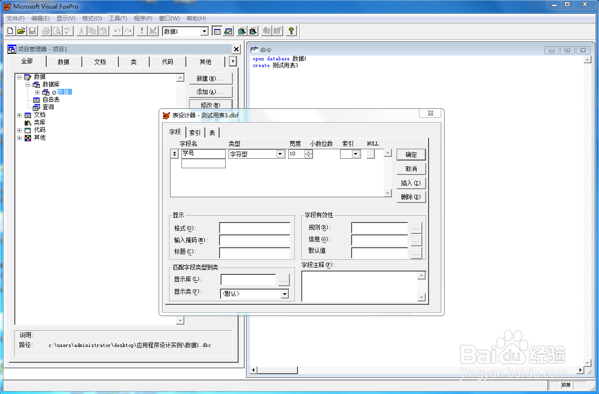Click the Print Preview toolbar icon

57,31
